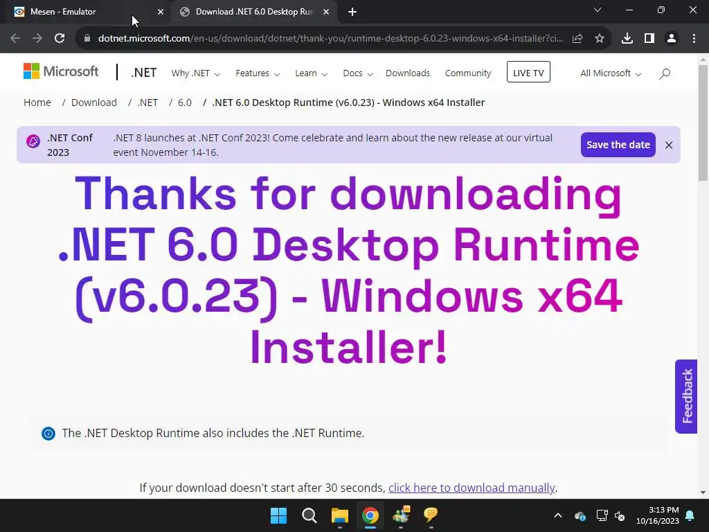The height and width of the screenshot is (532, 709).
Task: Click here to download manually link
Action: pyautogui.click(x=471, y=488)
